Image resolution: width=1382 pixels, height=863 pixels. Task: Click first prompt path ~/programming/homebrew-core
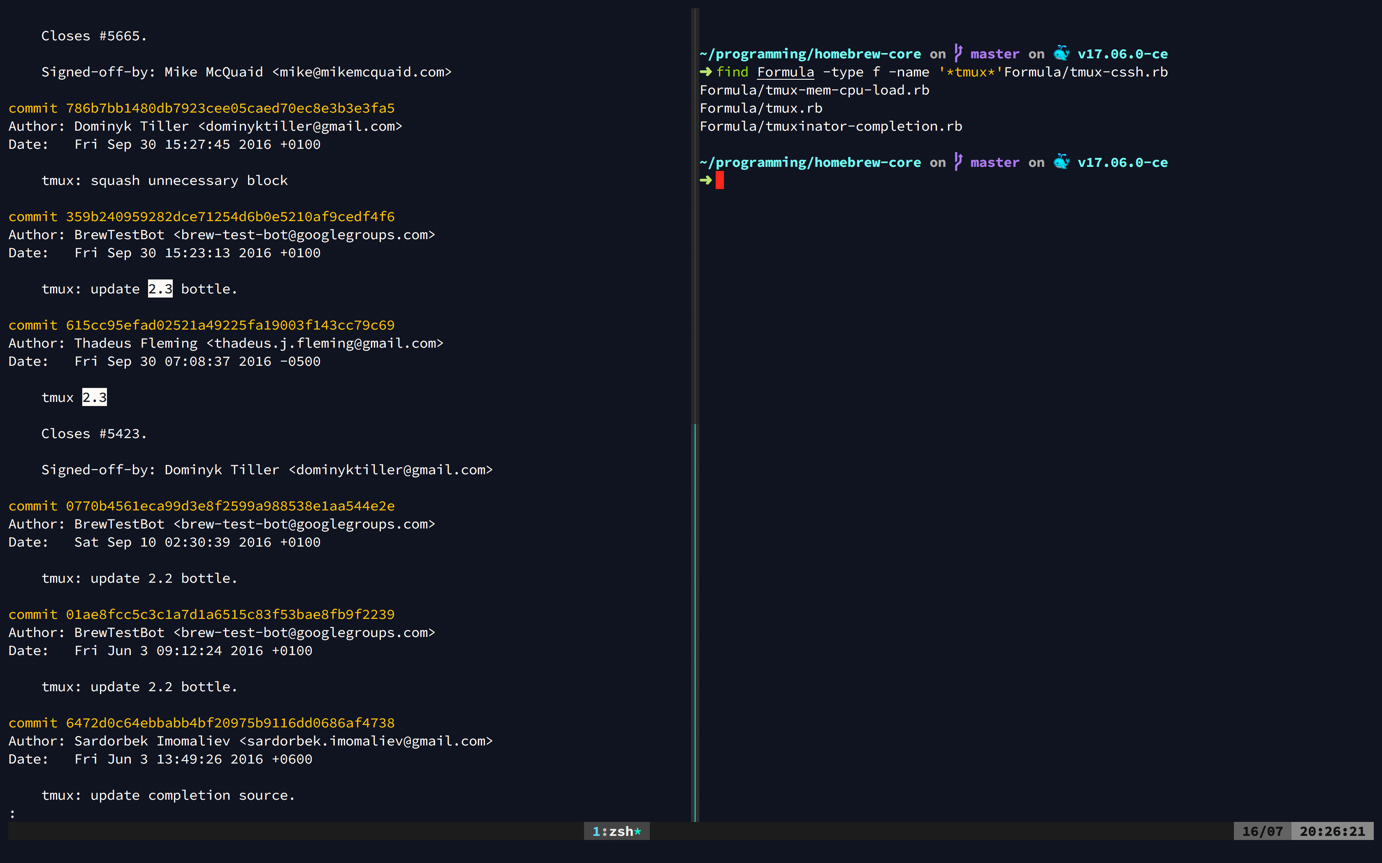pyautogui.click(x=810, y=54)
